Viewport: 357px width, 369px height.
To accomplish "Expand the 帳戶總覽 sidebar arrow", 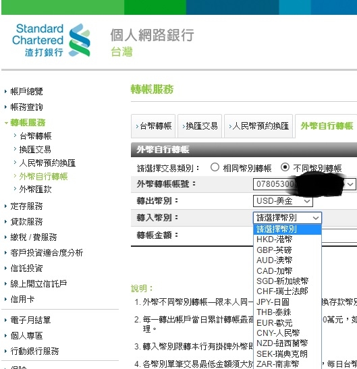I will pyautogui.click(x=5, y=91).
